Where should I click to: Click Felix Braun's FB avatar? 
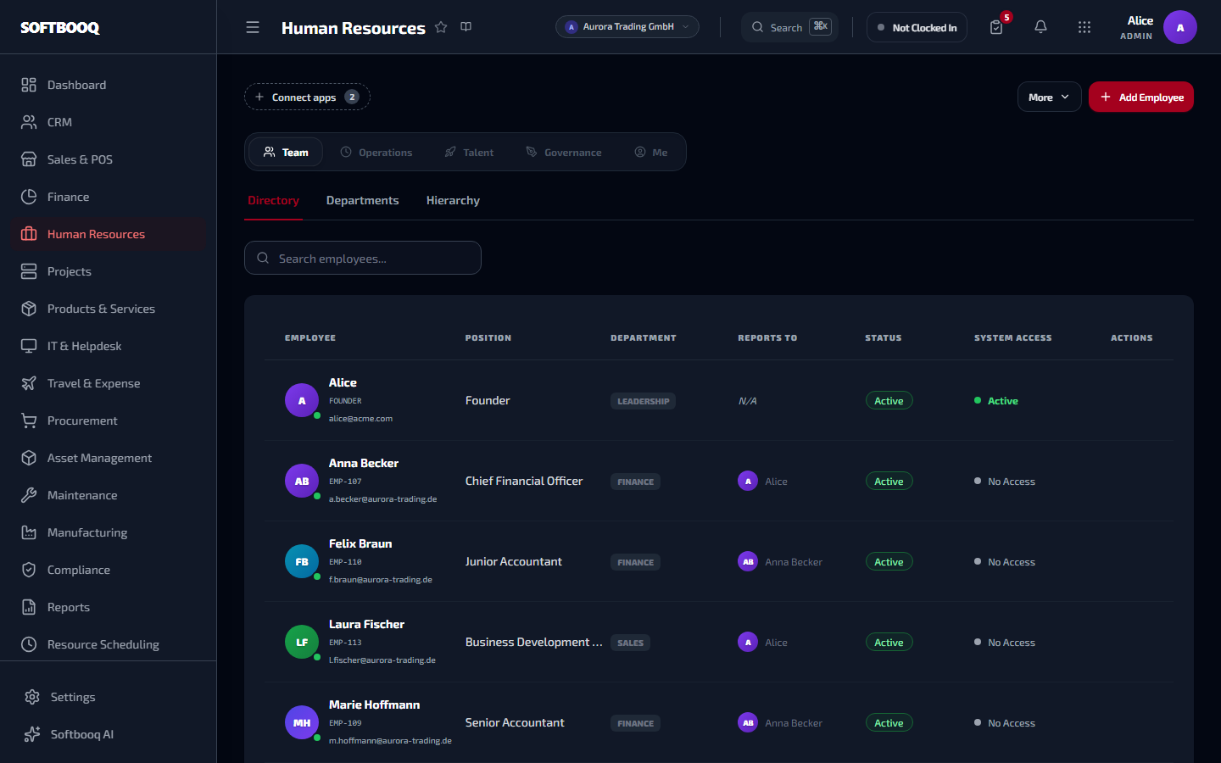click(302, 561)
